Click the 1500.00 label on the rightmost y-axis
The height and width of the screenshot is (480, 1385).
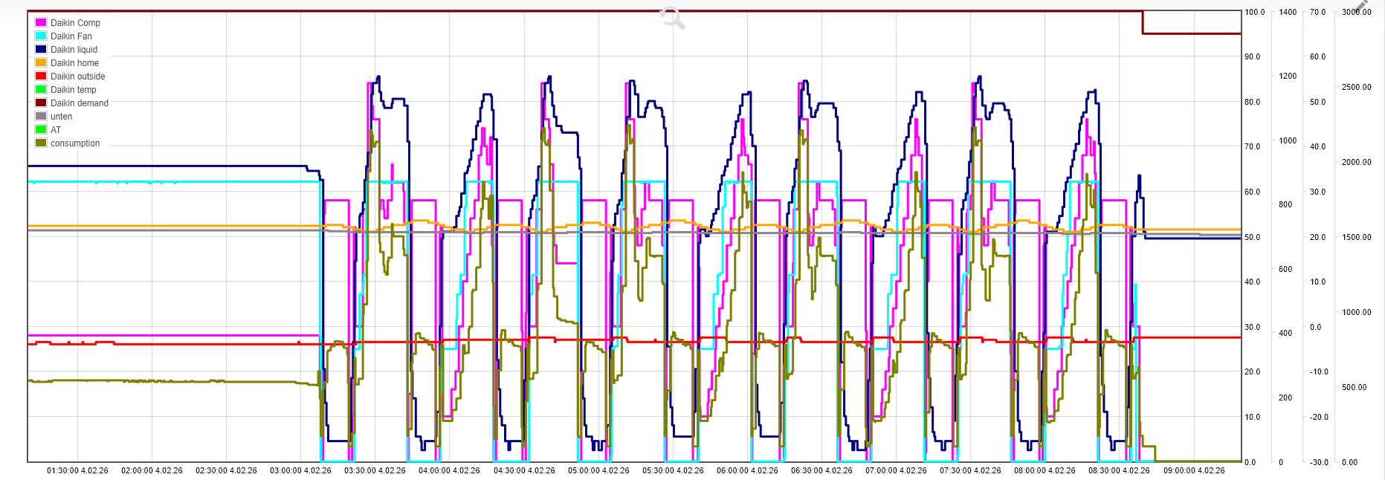click(x=1356, y=237)
